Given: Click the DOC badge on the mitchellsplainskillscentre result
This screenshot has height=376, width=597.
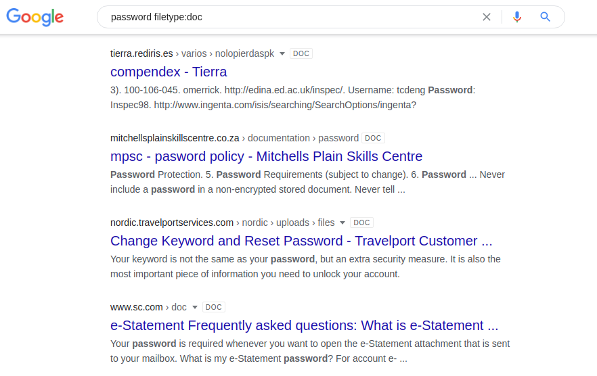Looking at the screenshot, I should coord(373,139).
